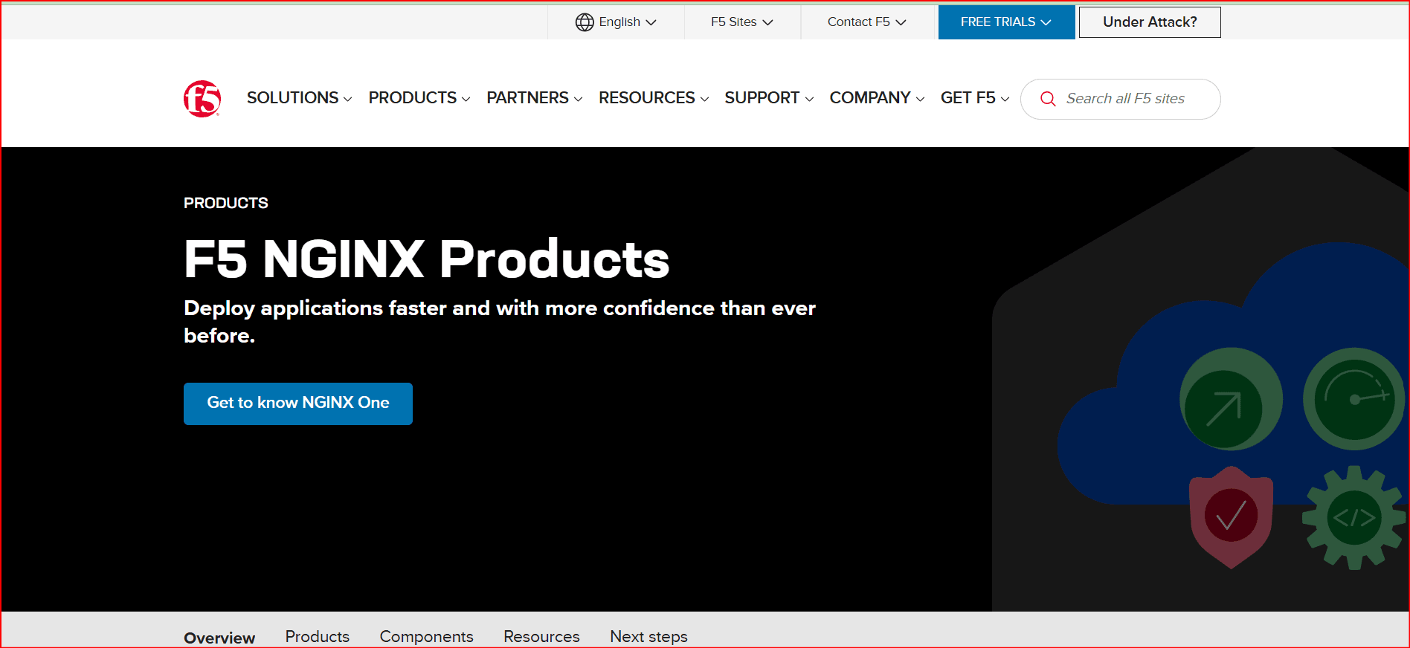The height and width of the screenshot is (648, 1410).
Task: Open the SUPPORT menu
Action: 768,98
